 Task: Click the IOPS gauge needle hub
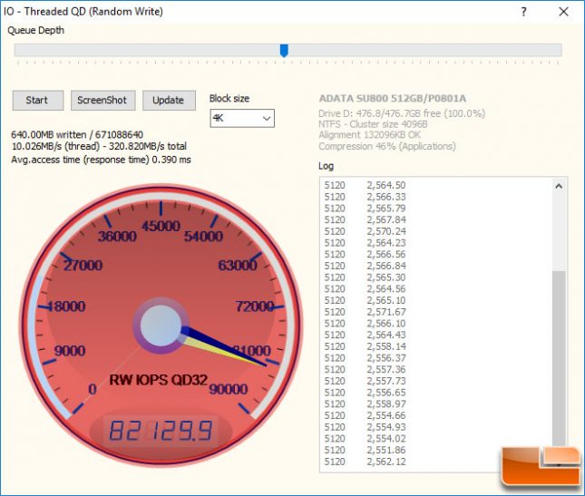point(161,326)
